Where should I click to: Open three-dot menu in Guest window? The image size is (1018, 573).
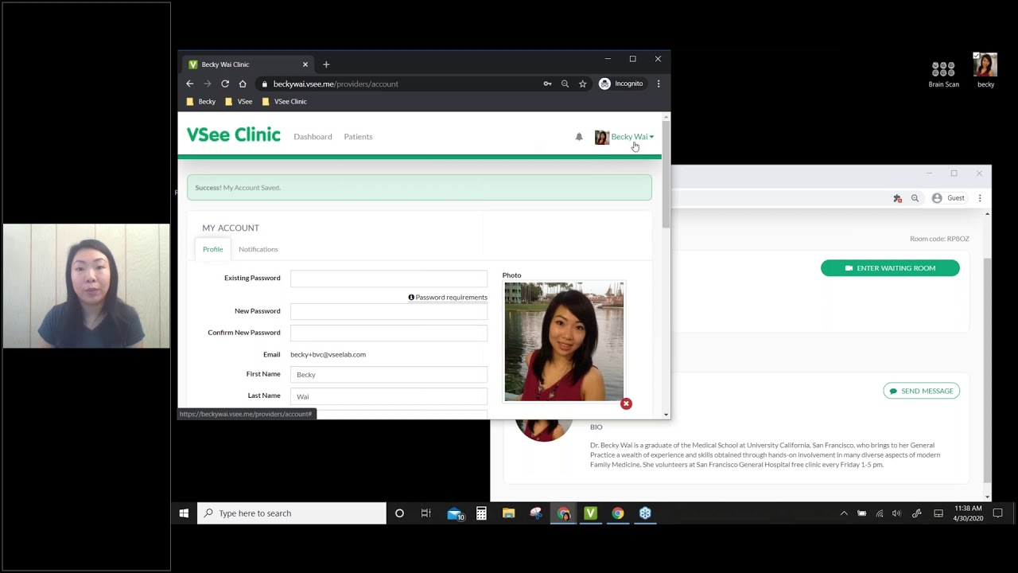(x=980, y=198)
